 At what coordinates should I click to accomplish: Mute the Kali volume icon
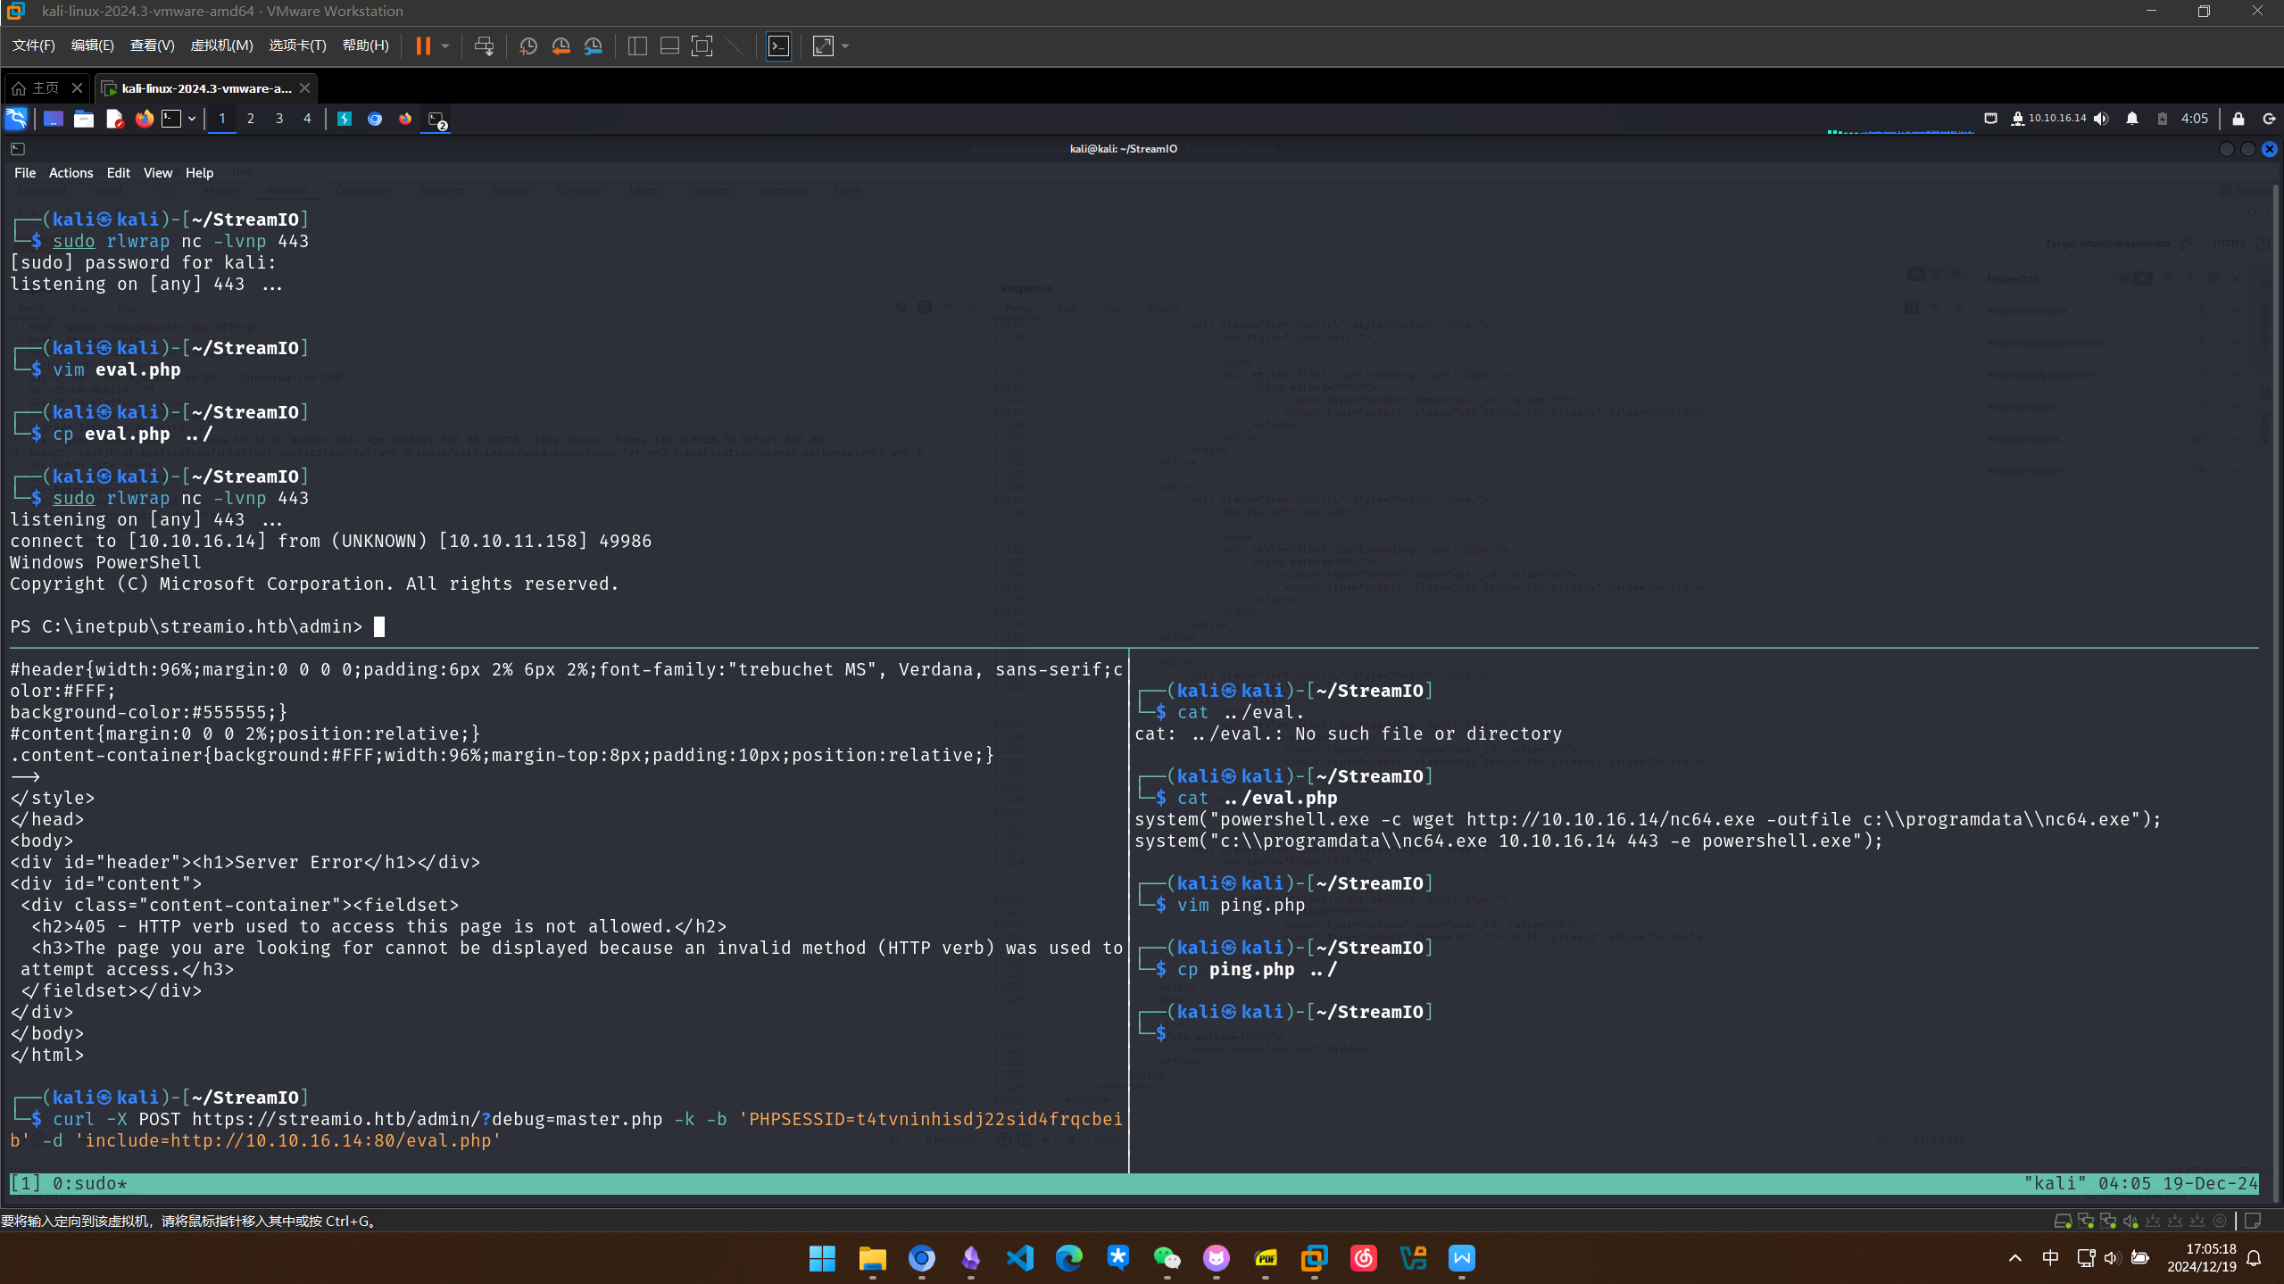coord(2101,119)
